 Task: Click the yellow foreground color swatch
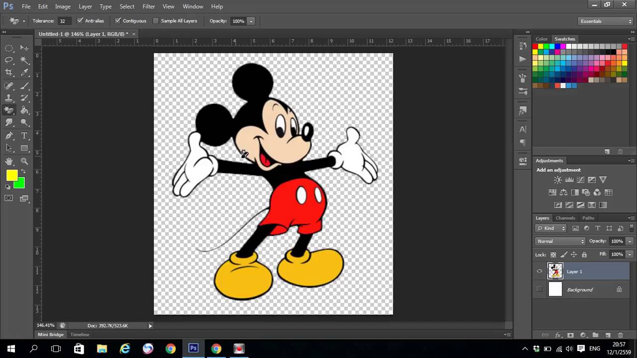coord(11,176)
